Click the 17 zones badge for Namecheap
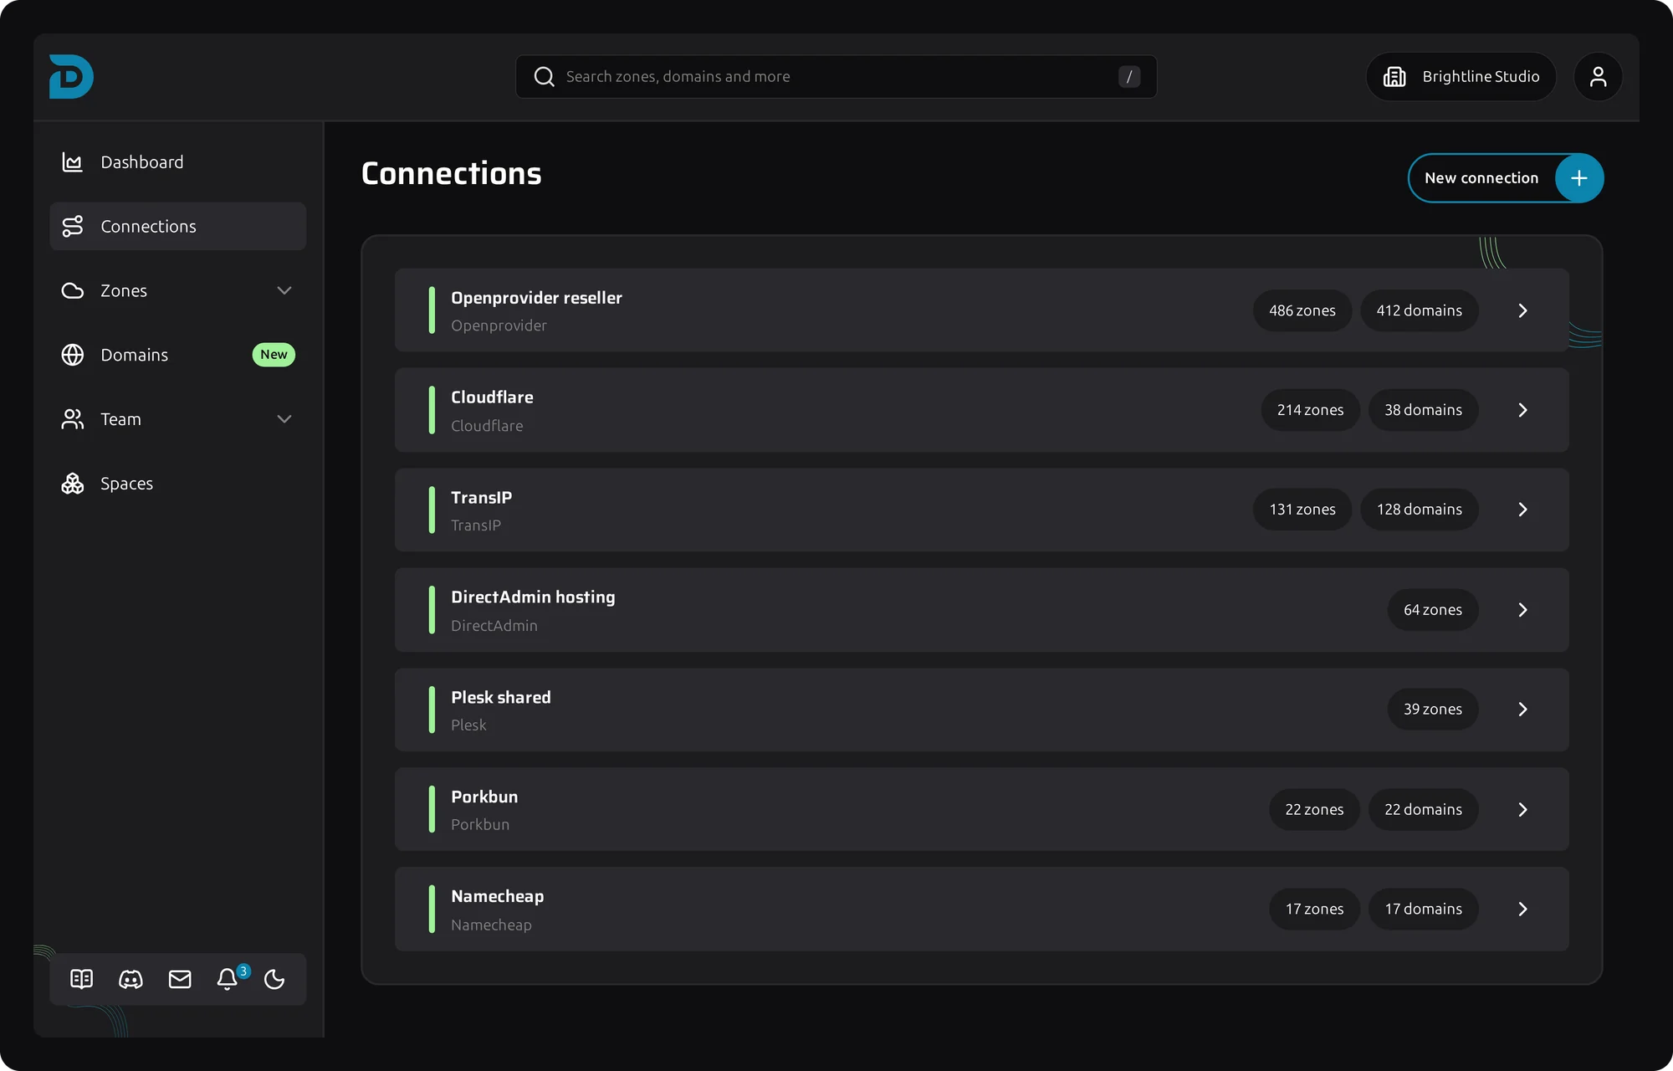1673x1071 pixels. coord(1315,910)
